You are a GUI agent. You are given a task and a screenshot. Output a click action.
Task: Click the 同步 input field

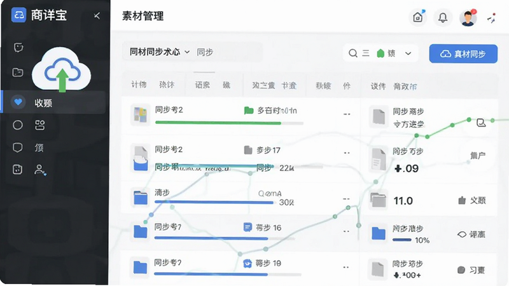pos(229,52)
